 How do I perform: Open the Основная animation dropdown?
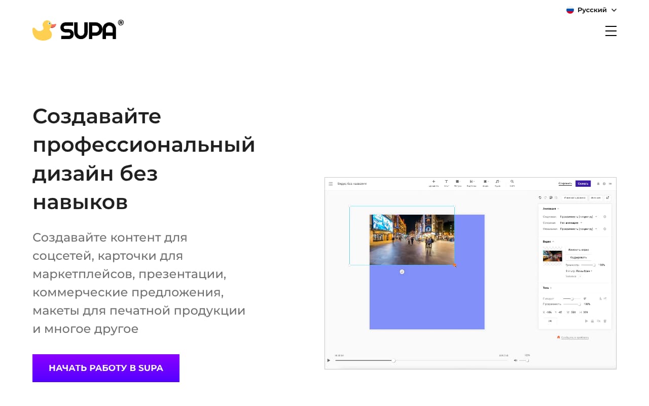571,223
